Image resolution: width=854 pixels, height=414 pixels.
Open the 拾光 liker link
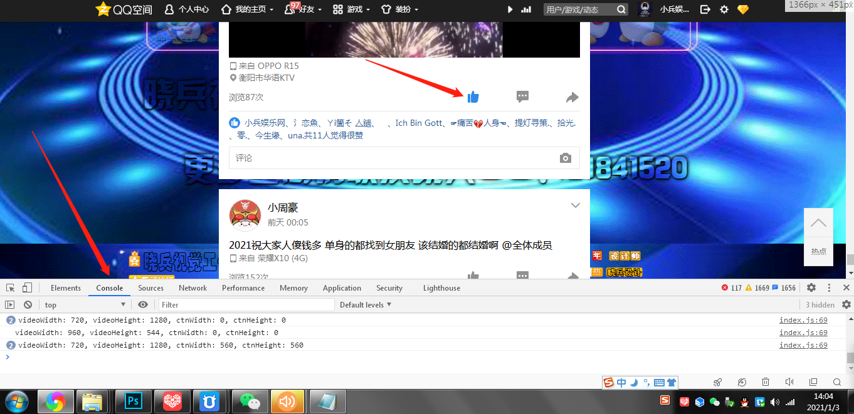pyautogui.click(x=565, y=123)
